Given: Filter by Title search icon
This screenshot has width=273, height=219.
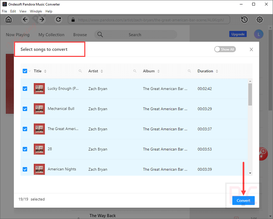Looking at the screenshot, I should pyautogui.click(x=80, y=71).
